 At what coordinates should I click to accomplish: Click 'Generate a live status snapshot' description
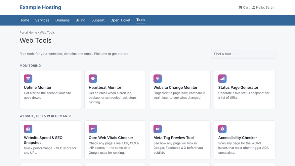coord(244,95)
